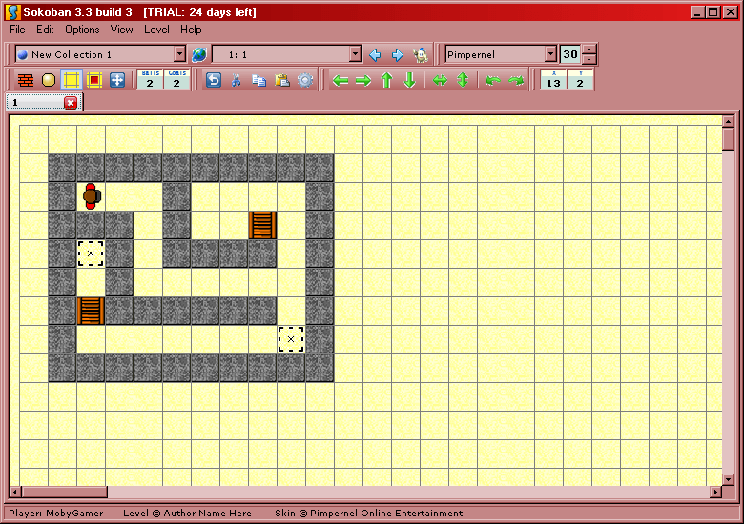Click the scissors cut icon

click(x=236, y=80)
